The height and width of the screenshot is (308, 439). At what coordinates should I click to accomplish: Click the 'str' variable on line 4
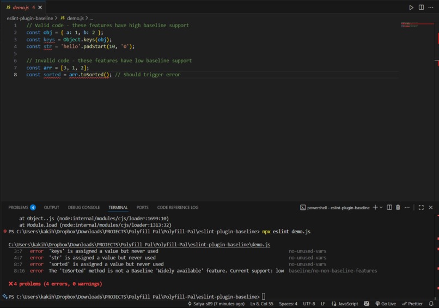click(x=47, y=46)
